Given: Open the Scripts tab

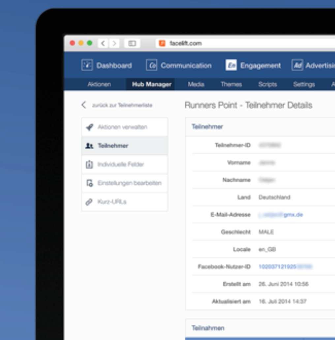Looking at the screenshot, I should point(267,84).
